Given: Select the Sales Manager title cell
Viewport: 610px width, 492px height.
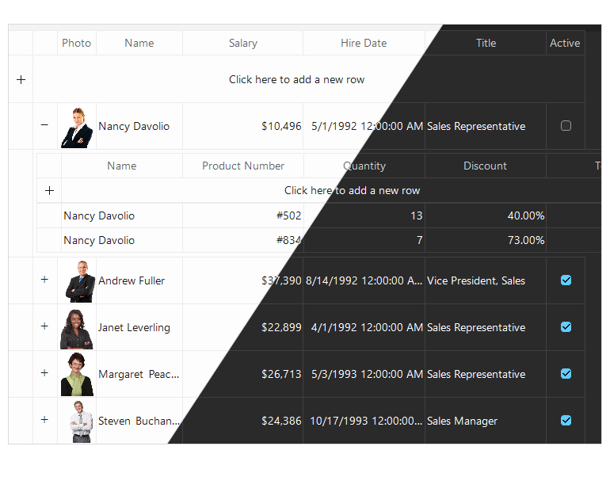Looking at the screenshot, I should click(x=486, y=421).
